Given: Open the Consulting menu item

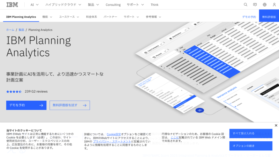Looking at the screenshot, I should point(113,5).
